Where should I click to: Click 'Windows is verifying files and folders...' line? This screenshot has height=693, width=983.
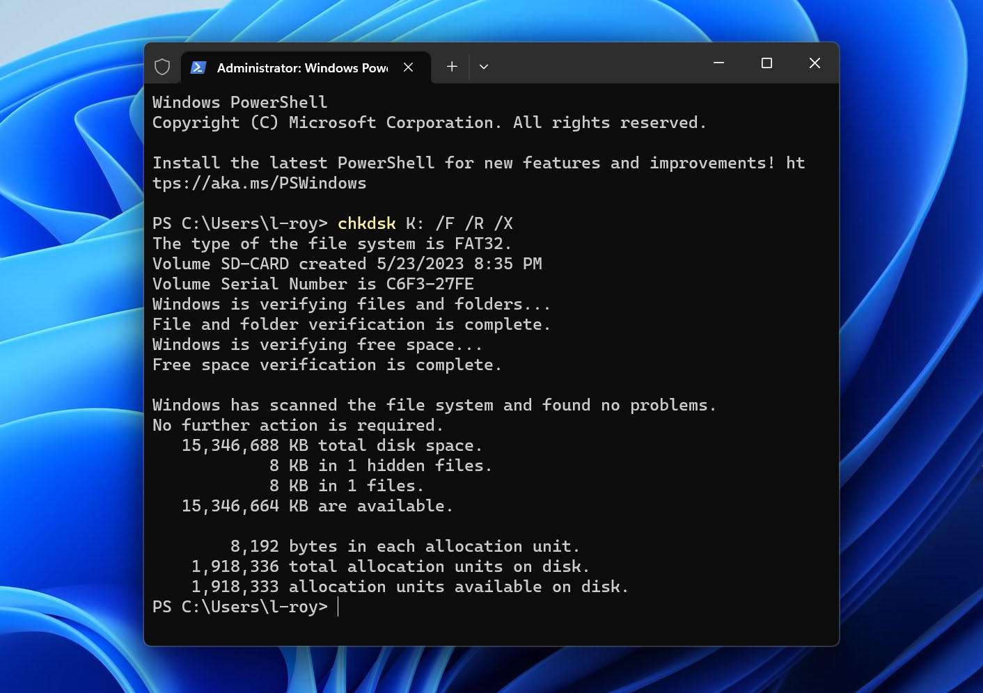[352, 304]
